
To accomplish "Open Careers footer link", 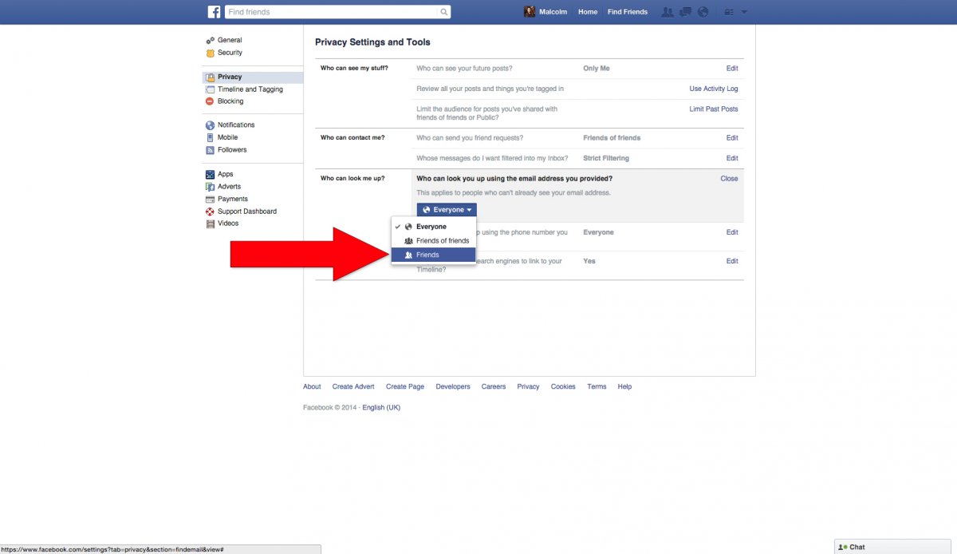I will [494, 386].
